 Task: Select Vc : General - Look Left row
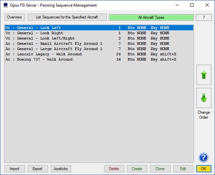[99, 28]
